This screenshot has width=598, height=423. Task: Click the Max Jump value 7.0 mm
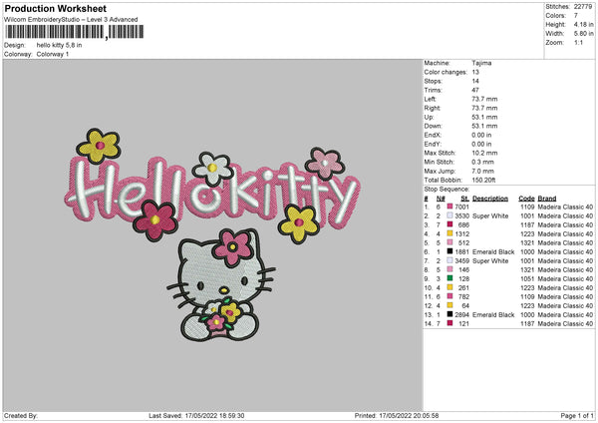tap(482, 171)
